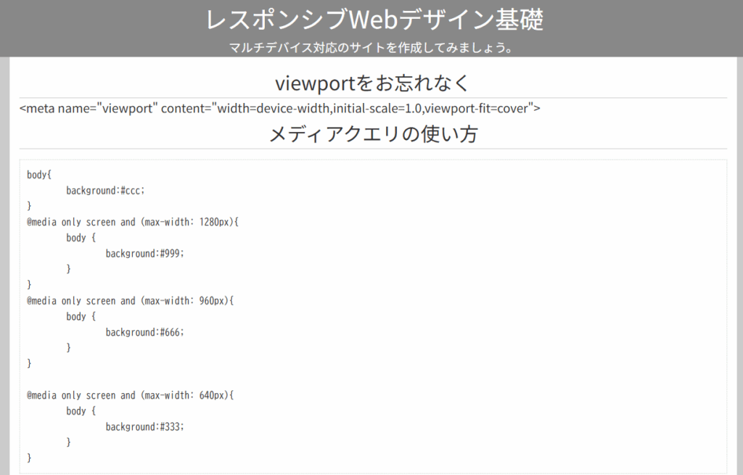Click the viewportをお忘れなく heading
This screenshot has width=743, height=475.
pyautogui.click(x=372, y=83)
